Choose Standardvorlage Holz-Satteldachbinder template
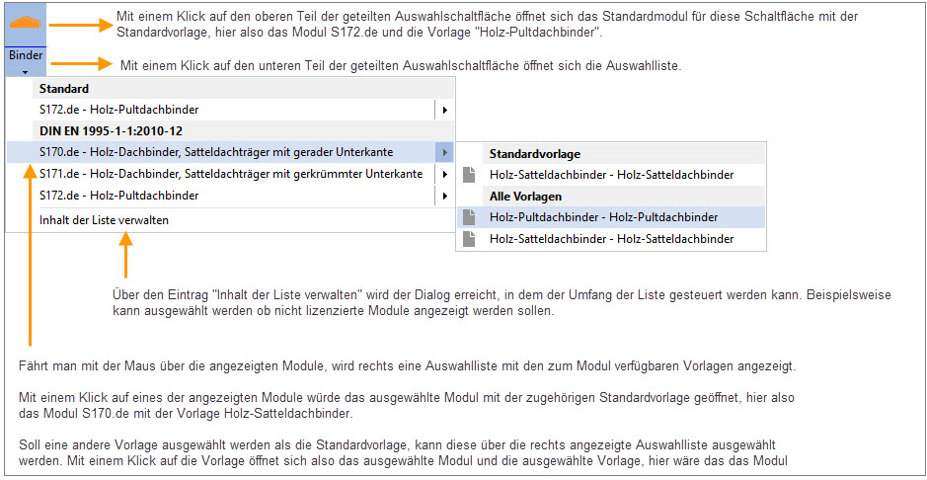Screen dimensions: 927x480 (611, 175)
